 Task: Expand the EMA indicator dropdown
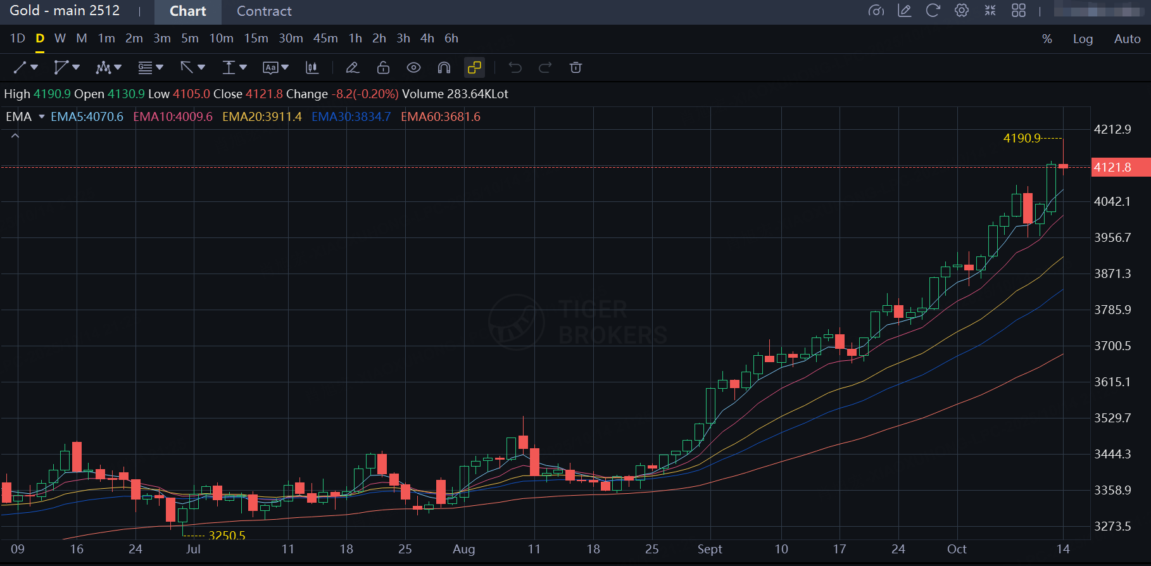pyautogui.click(x=42, y=117)
